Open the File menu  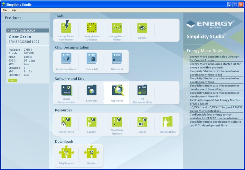5,10
